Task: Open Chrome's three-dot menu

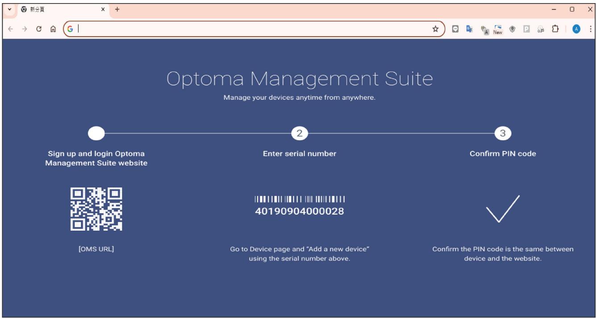Action: [x=591, y=29]
